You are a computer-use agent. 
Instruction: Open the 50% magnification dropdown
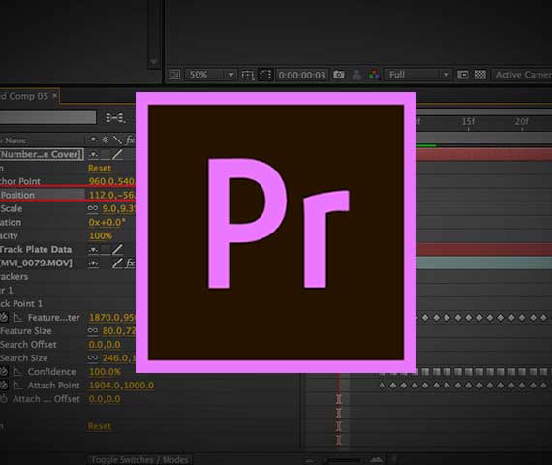coord(210,75)
